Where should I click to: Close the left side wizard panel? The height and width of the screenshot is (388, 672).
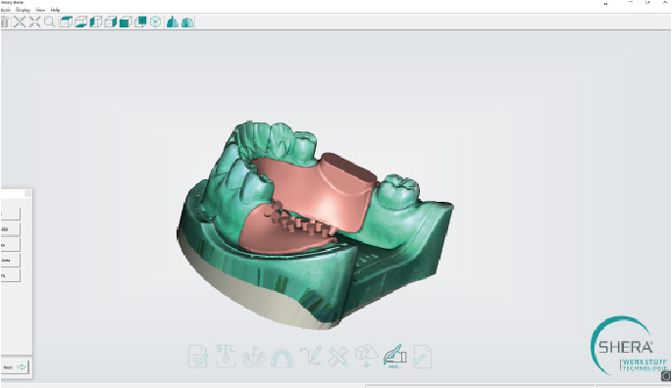pos(27,194)
